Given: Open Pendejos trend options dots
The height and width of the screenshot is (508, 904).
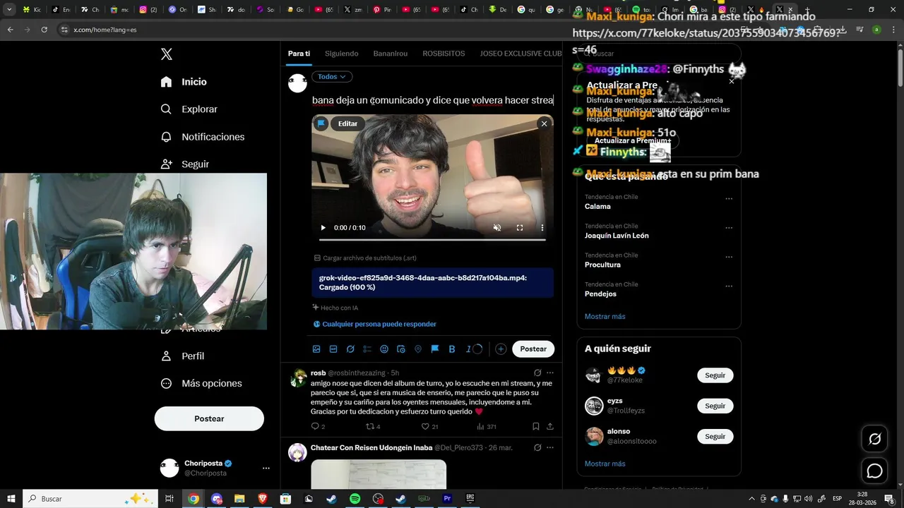Looking at the screenshot, I should pyautogui.click(x=729, y=286).
